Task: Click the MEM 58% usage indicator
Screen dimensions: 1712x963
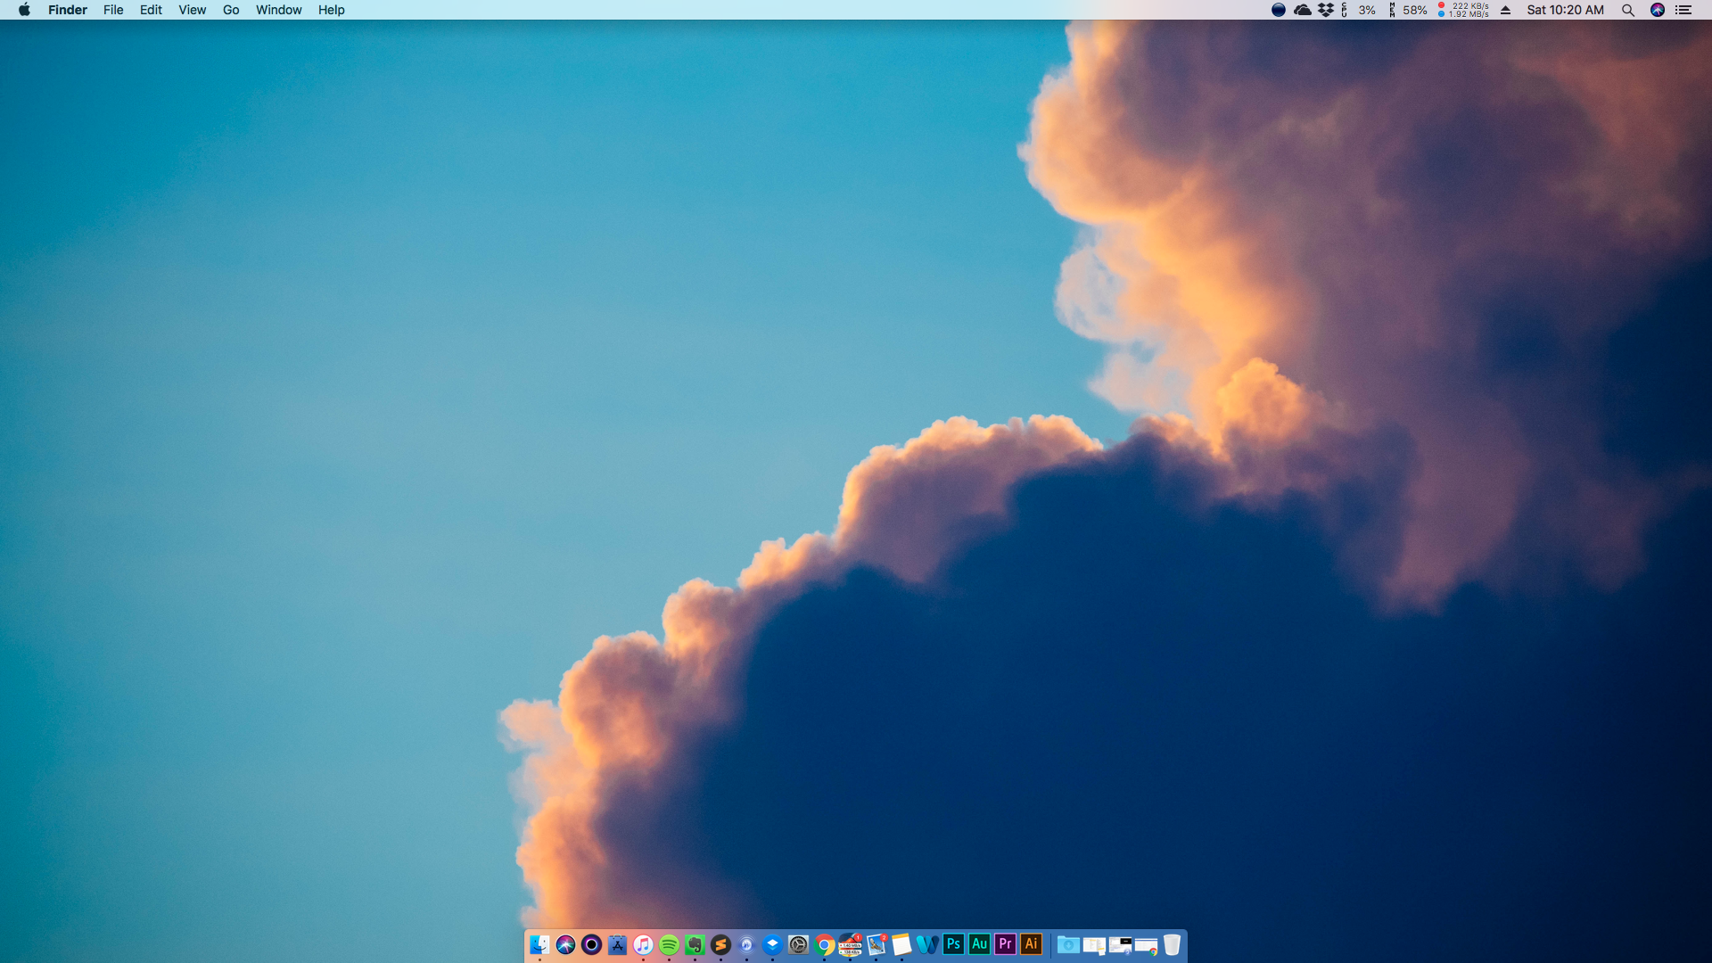Action: coord(1407,10)
